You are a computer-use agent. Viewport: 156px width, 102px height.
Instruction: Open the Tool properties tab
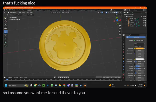[x=123, y=38]
